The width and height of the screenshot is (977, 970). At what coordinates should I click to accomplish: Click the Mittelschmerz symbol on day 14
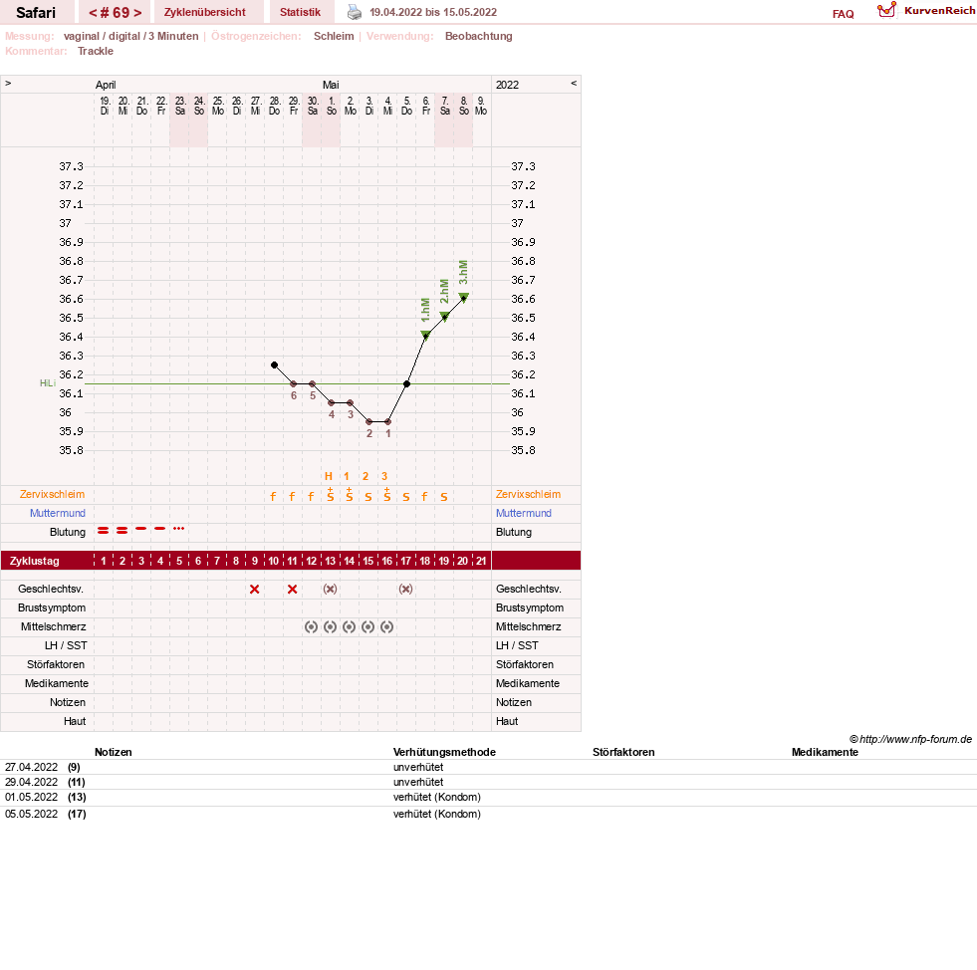(349, 626)
